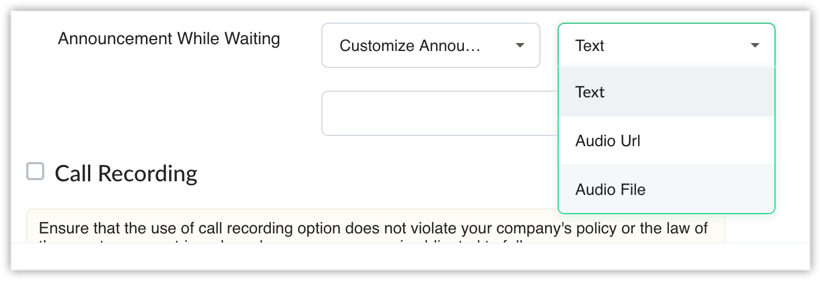
Task: Highlight the "Audio Url" list entry
Action: click(608, 140)
